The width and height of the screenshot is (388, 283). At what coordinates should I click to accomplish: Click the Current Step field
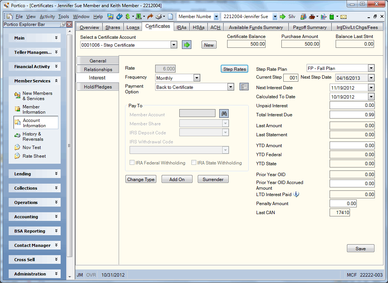291,78
